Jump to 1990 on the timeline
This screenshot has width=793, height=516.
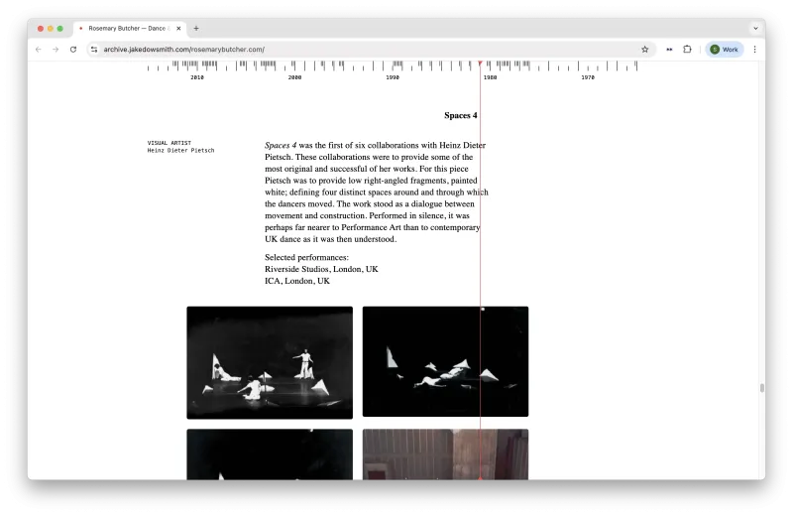point(393,77)
